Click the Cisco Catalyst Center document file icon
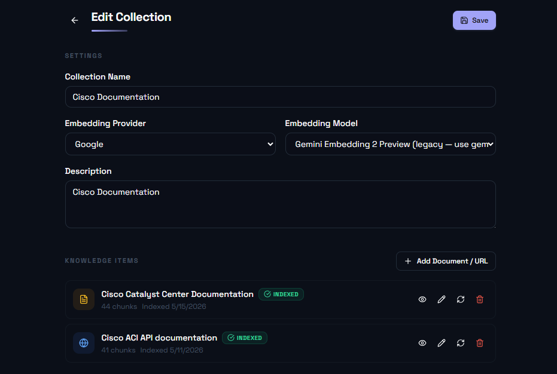557x374 pixels. pos(84,299)
